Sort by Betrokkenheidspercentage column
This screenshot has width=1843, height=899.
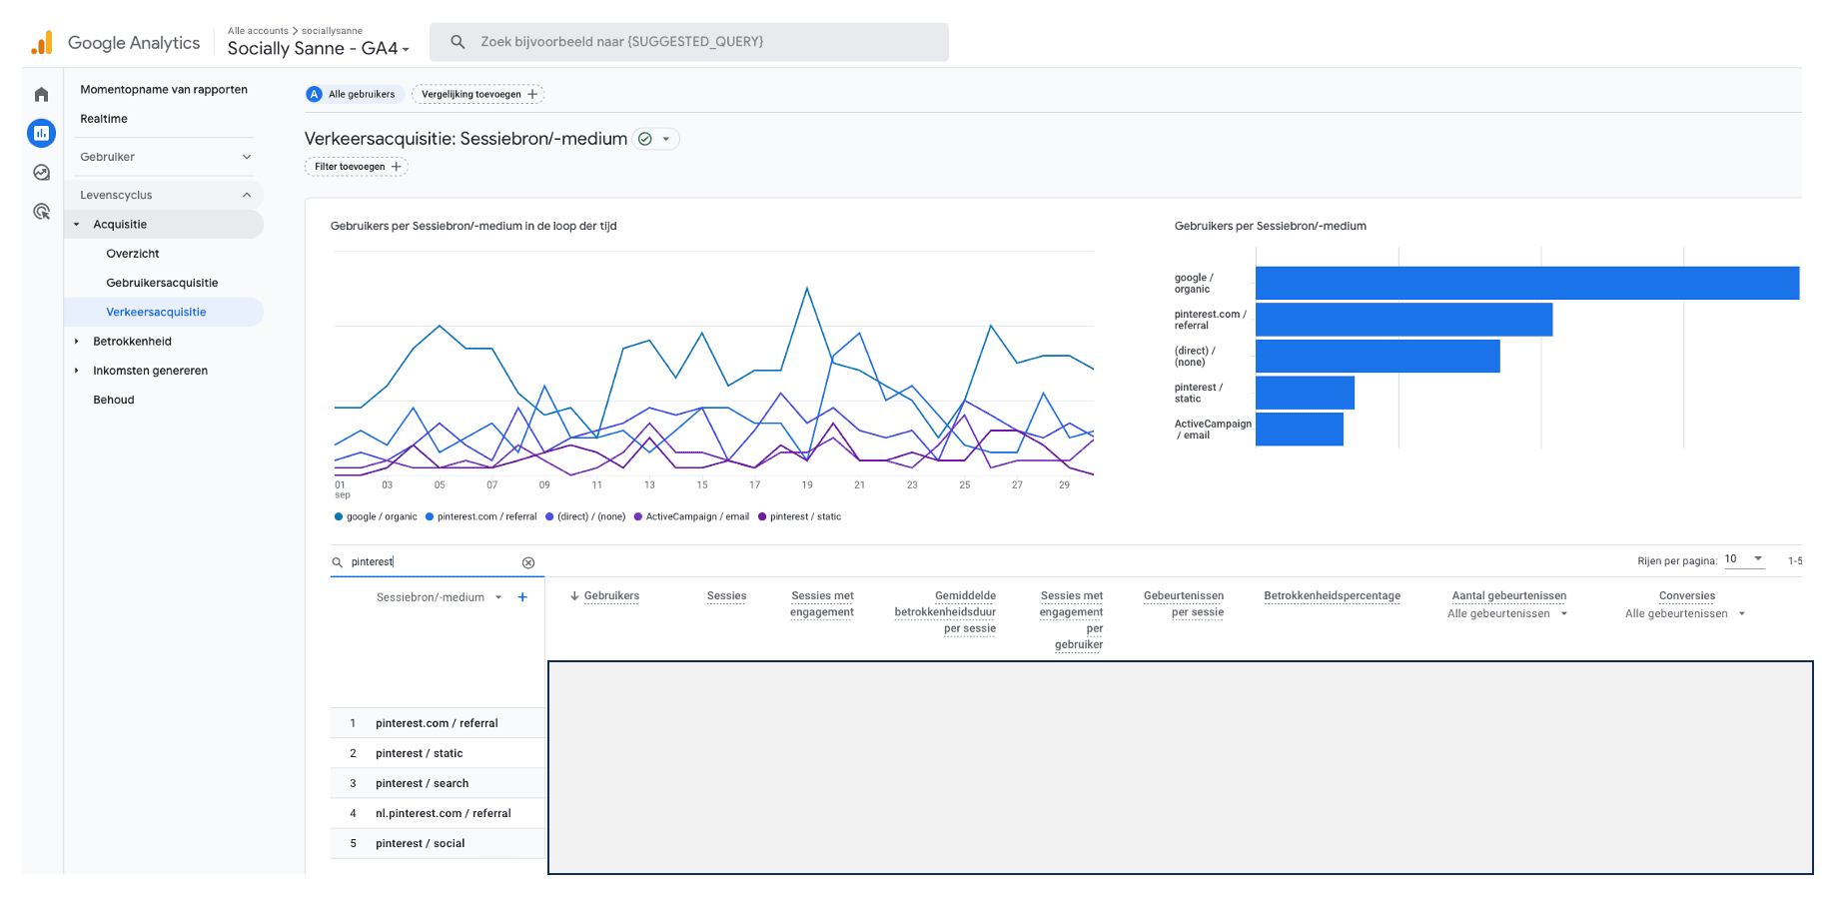(1332, 596)
